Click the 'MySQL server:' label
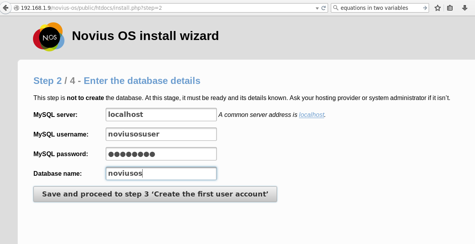The image size is (475, 244). click(x=55, y=115)
